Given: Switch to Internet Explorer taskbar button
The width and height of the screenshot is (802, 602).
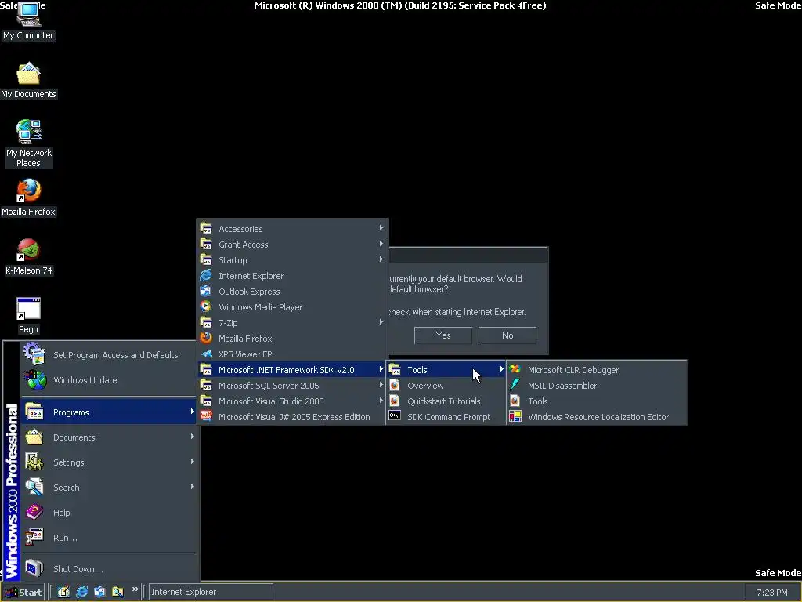Looking at the screenshot, I should (x=210, y=592).
